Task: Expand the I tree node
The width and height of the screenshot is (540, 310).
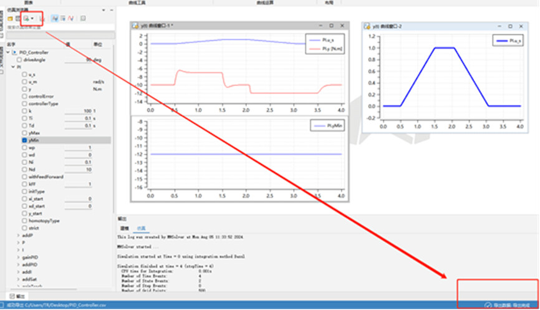Action: (18, 250)
